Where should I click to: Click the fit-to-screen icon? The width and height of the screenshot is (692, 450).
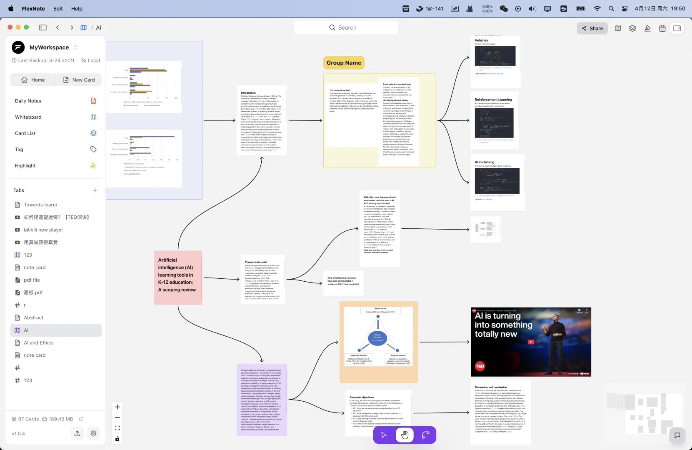[117, 428]
